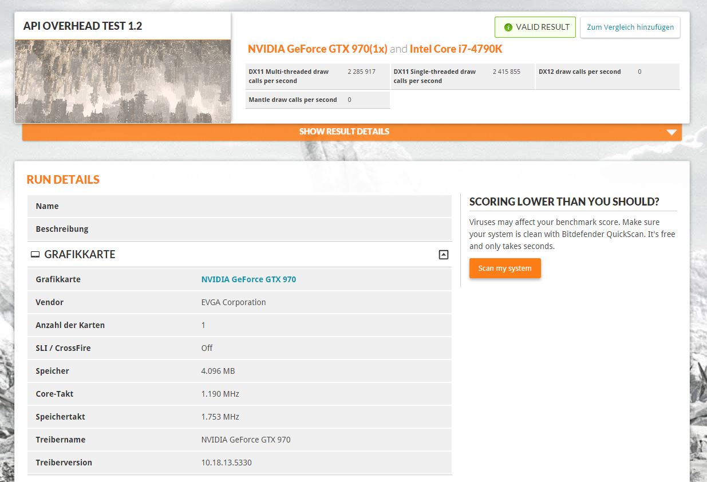Image resolution: width=707 pixels, height=482 pixels.
Task: Click the white triangle on the orange bar
Action: [x=672, y=132]
